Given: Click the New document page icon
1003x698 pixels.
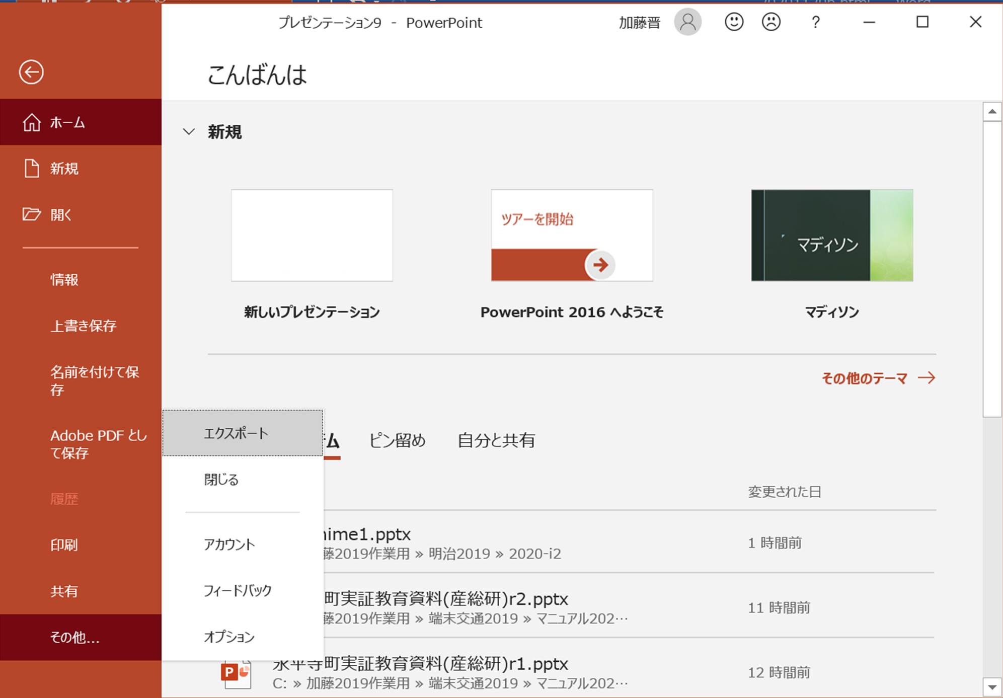Looking at the screenshot, I should click(x=32, y=169).
